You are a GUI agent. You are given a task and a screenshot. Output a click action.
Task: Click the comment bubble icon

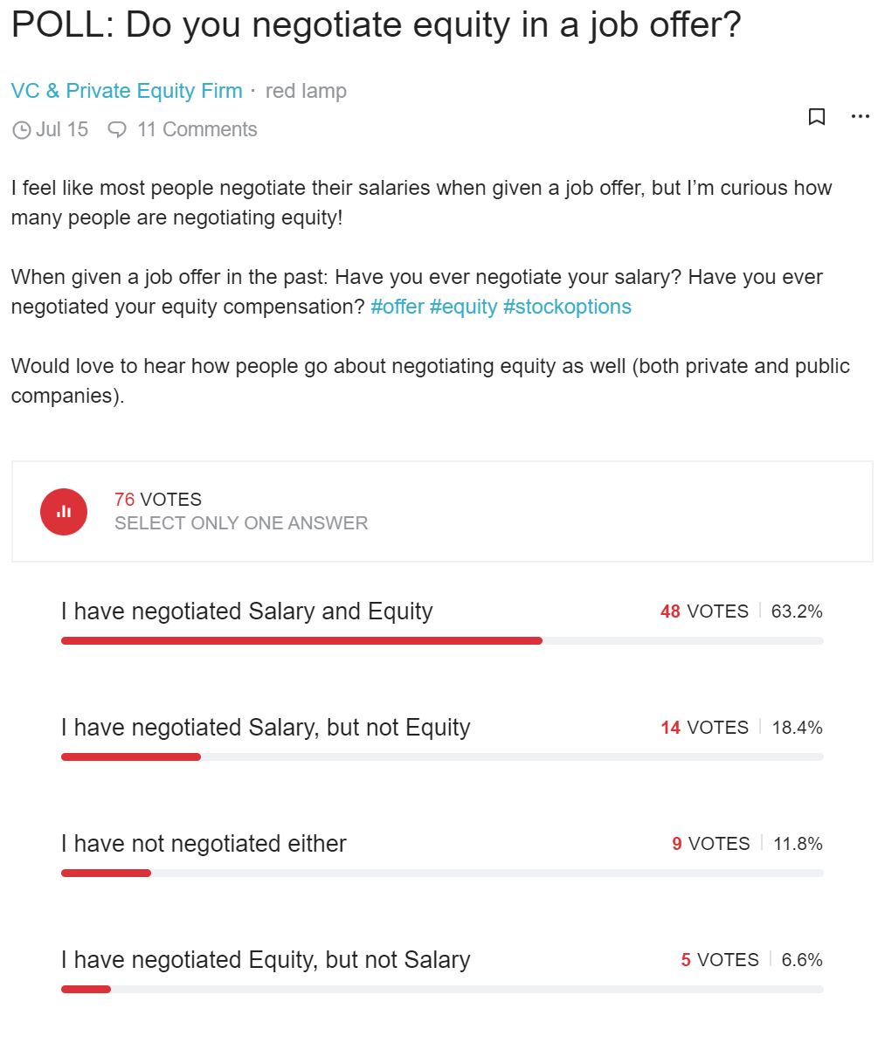click(x=117, y=129)
